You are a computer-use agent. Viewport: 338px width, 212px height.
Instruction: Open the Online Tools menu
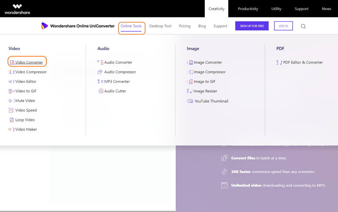point(131,26)
